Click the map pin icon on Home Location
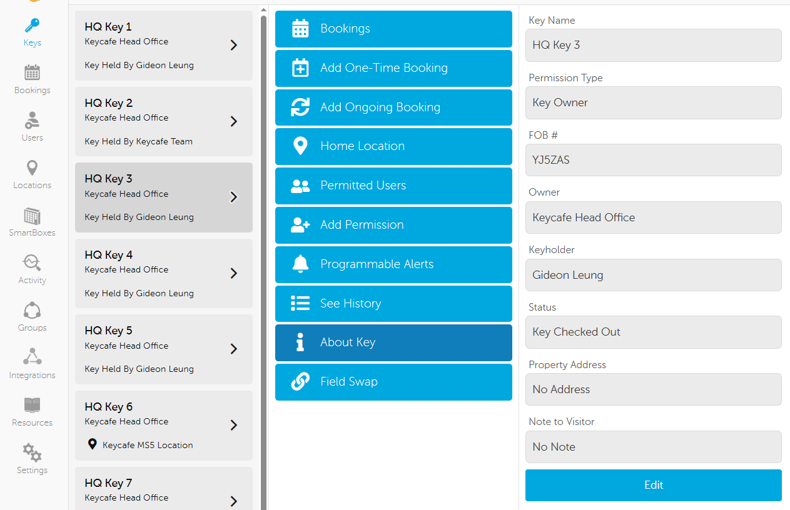This screenshot has height=510, width=790. pos(300,146)
